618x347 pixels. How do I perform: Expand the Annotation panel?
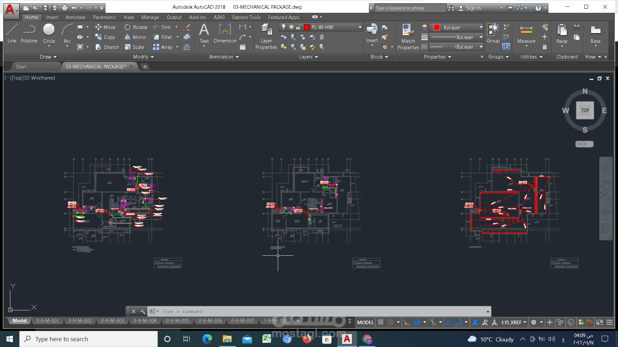(224, 57)
